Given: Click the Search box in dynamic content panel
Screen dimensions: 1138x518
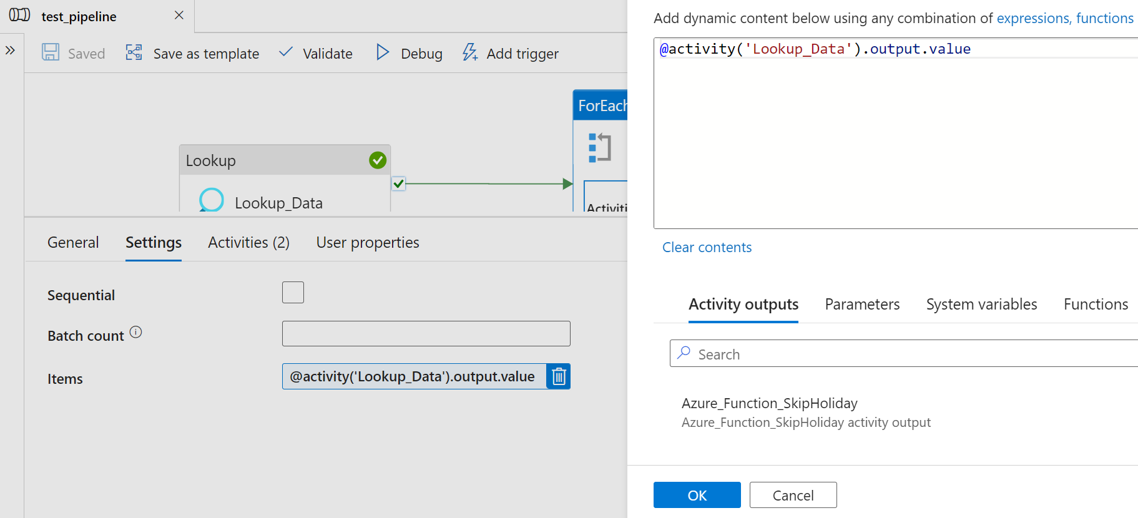Looking at the screenshot, I should pos(904,353).
